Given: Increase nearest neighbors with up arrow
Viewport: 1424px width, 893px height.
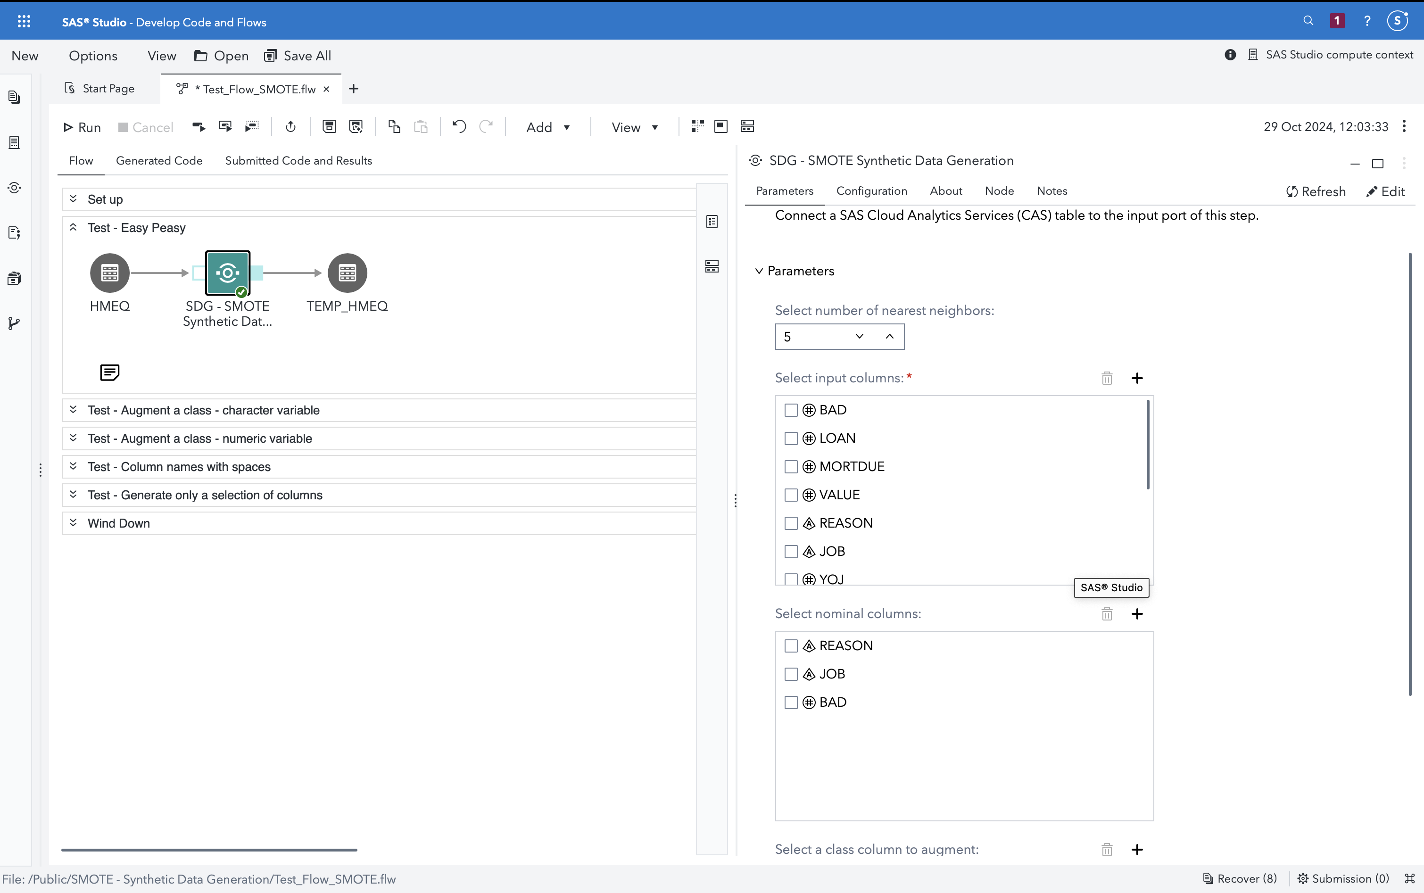Looking at the screenshot, I should pyautogui.click(x=889, y=336).
